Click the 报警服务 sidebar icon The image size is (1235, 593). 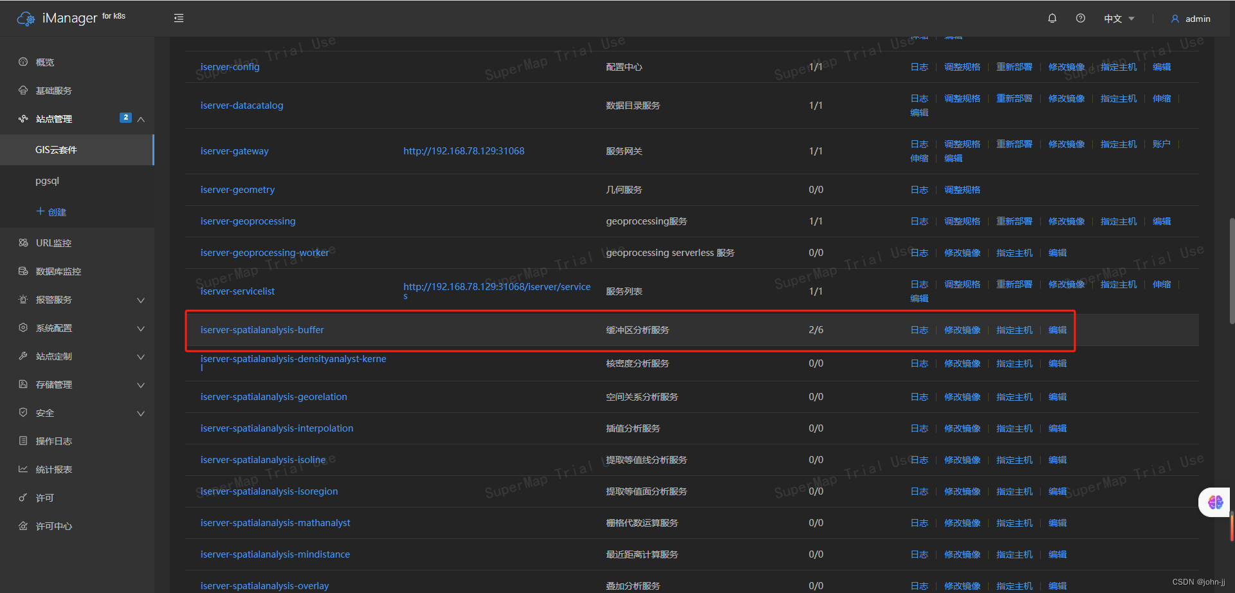[x=23, y=299]
